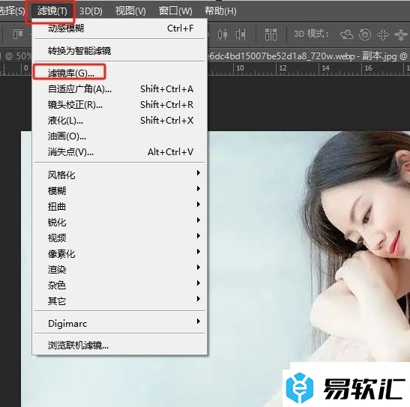The width and height of the screenshot is (410, 407).
Task: Choose 油画(O)... oil paint filter
Action: [120, 136]
